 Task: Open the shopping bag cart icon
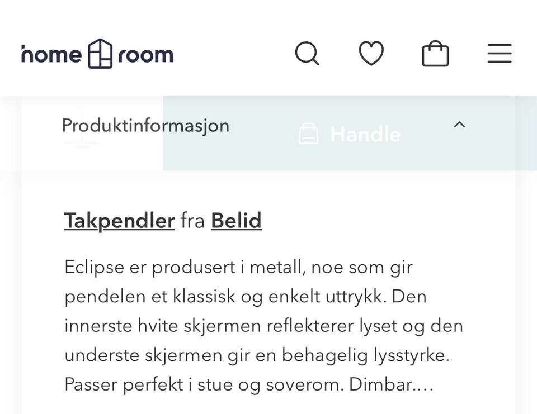(x=435, y=54)
